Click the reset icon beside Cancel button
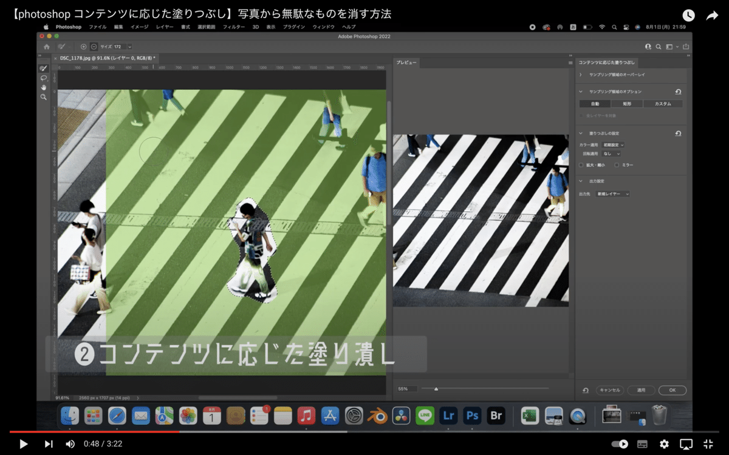729x455 pixels. click(x=586, y=391)
